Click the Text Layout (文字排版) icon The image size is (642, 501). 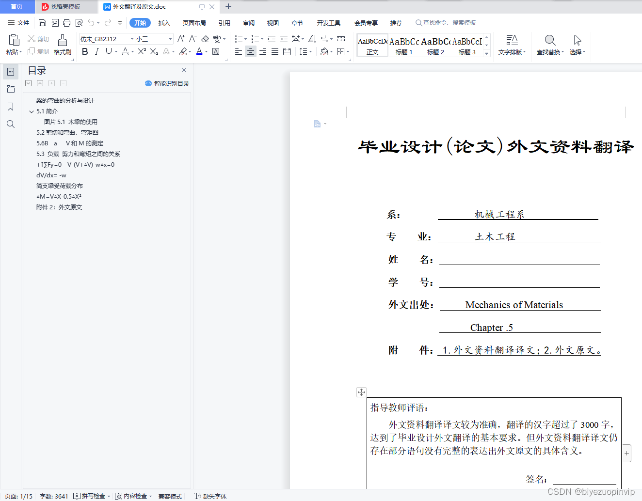(512, 40)
